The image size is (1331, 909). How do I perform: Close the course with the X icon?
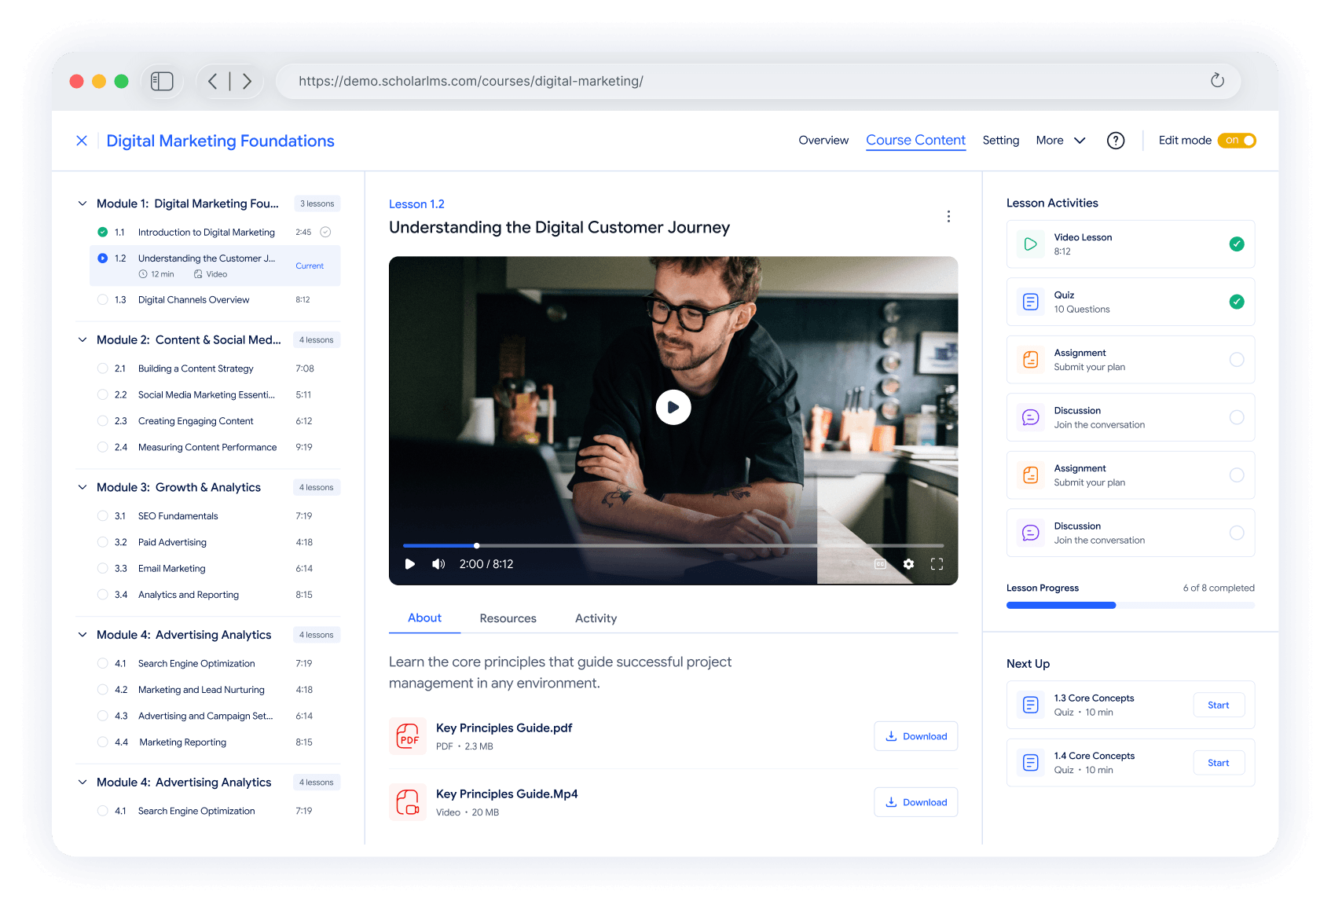tap(82, 141)
